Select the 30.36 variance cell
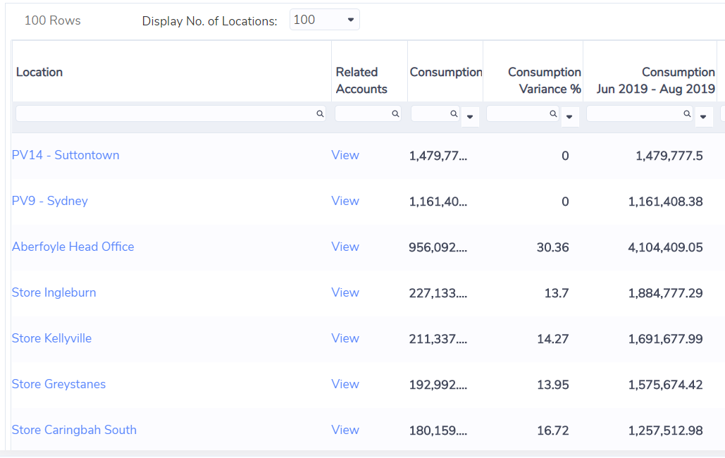This screenshot has height=458, width=725. point(553,247)
